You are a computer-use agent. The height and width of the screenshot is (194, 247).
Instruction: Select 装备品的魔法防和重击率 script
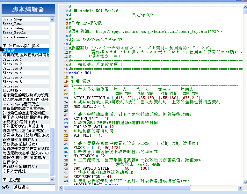(26, 108)
